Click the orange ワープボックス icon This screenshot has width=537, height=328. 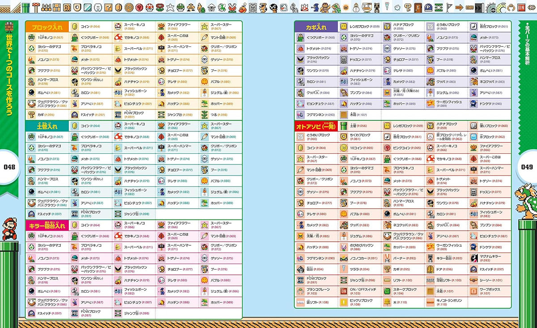473,291
